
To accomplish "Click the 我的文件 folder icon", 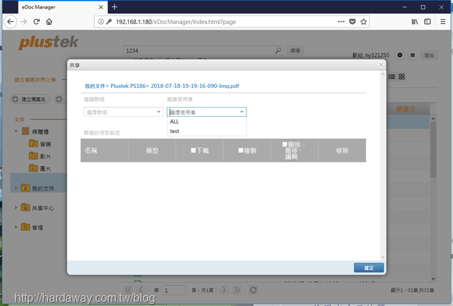I will click(x=25, y=188).
